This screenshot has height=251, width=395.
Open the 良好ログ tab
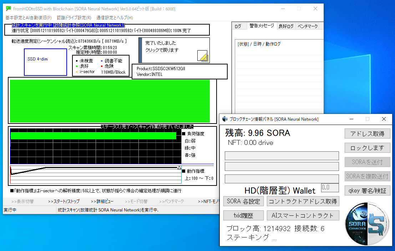(286, 26)
